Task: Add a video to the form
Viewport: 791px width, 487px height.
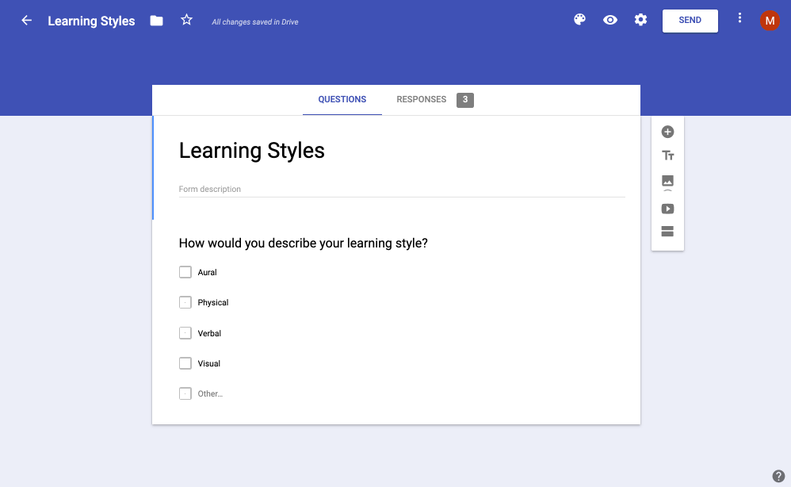Action: pyautogui.click(x=667, y=209)
